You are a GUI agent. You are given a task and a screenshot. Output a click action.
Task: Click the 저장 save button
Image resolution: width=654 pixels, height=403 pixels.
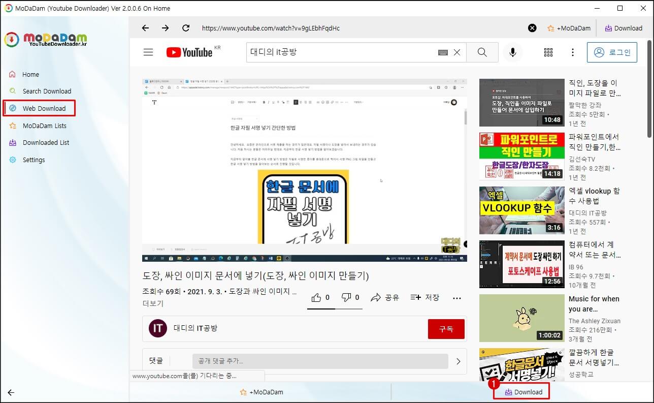425,297
